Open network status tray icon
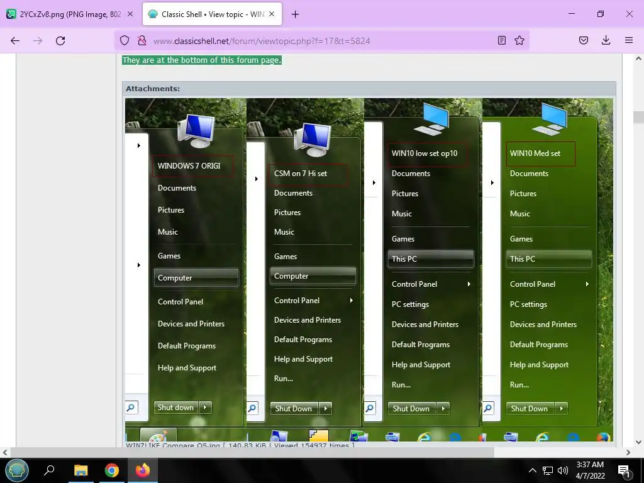 pos(548,470)
